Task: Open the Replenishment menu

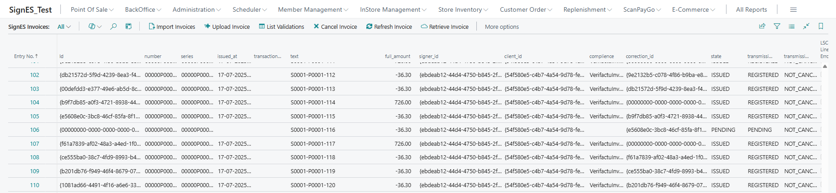Action: 587,9
